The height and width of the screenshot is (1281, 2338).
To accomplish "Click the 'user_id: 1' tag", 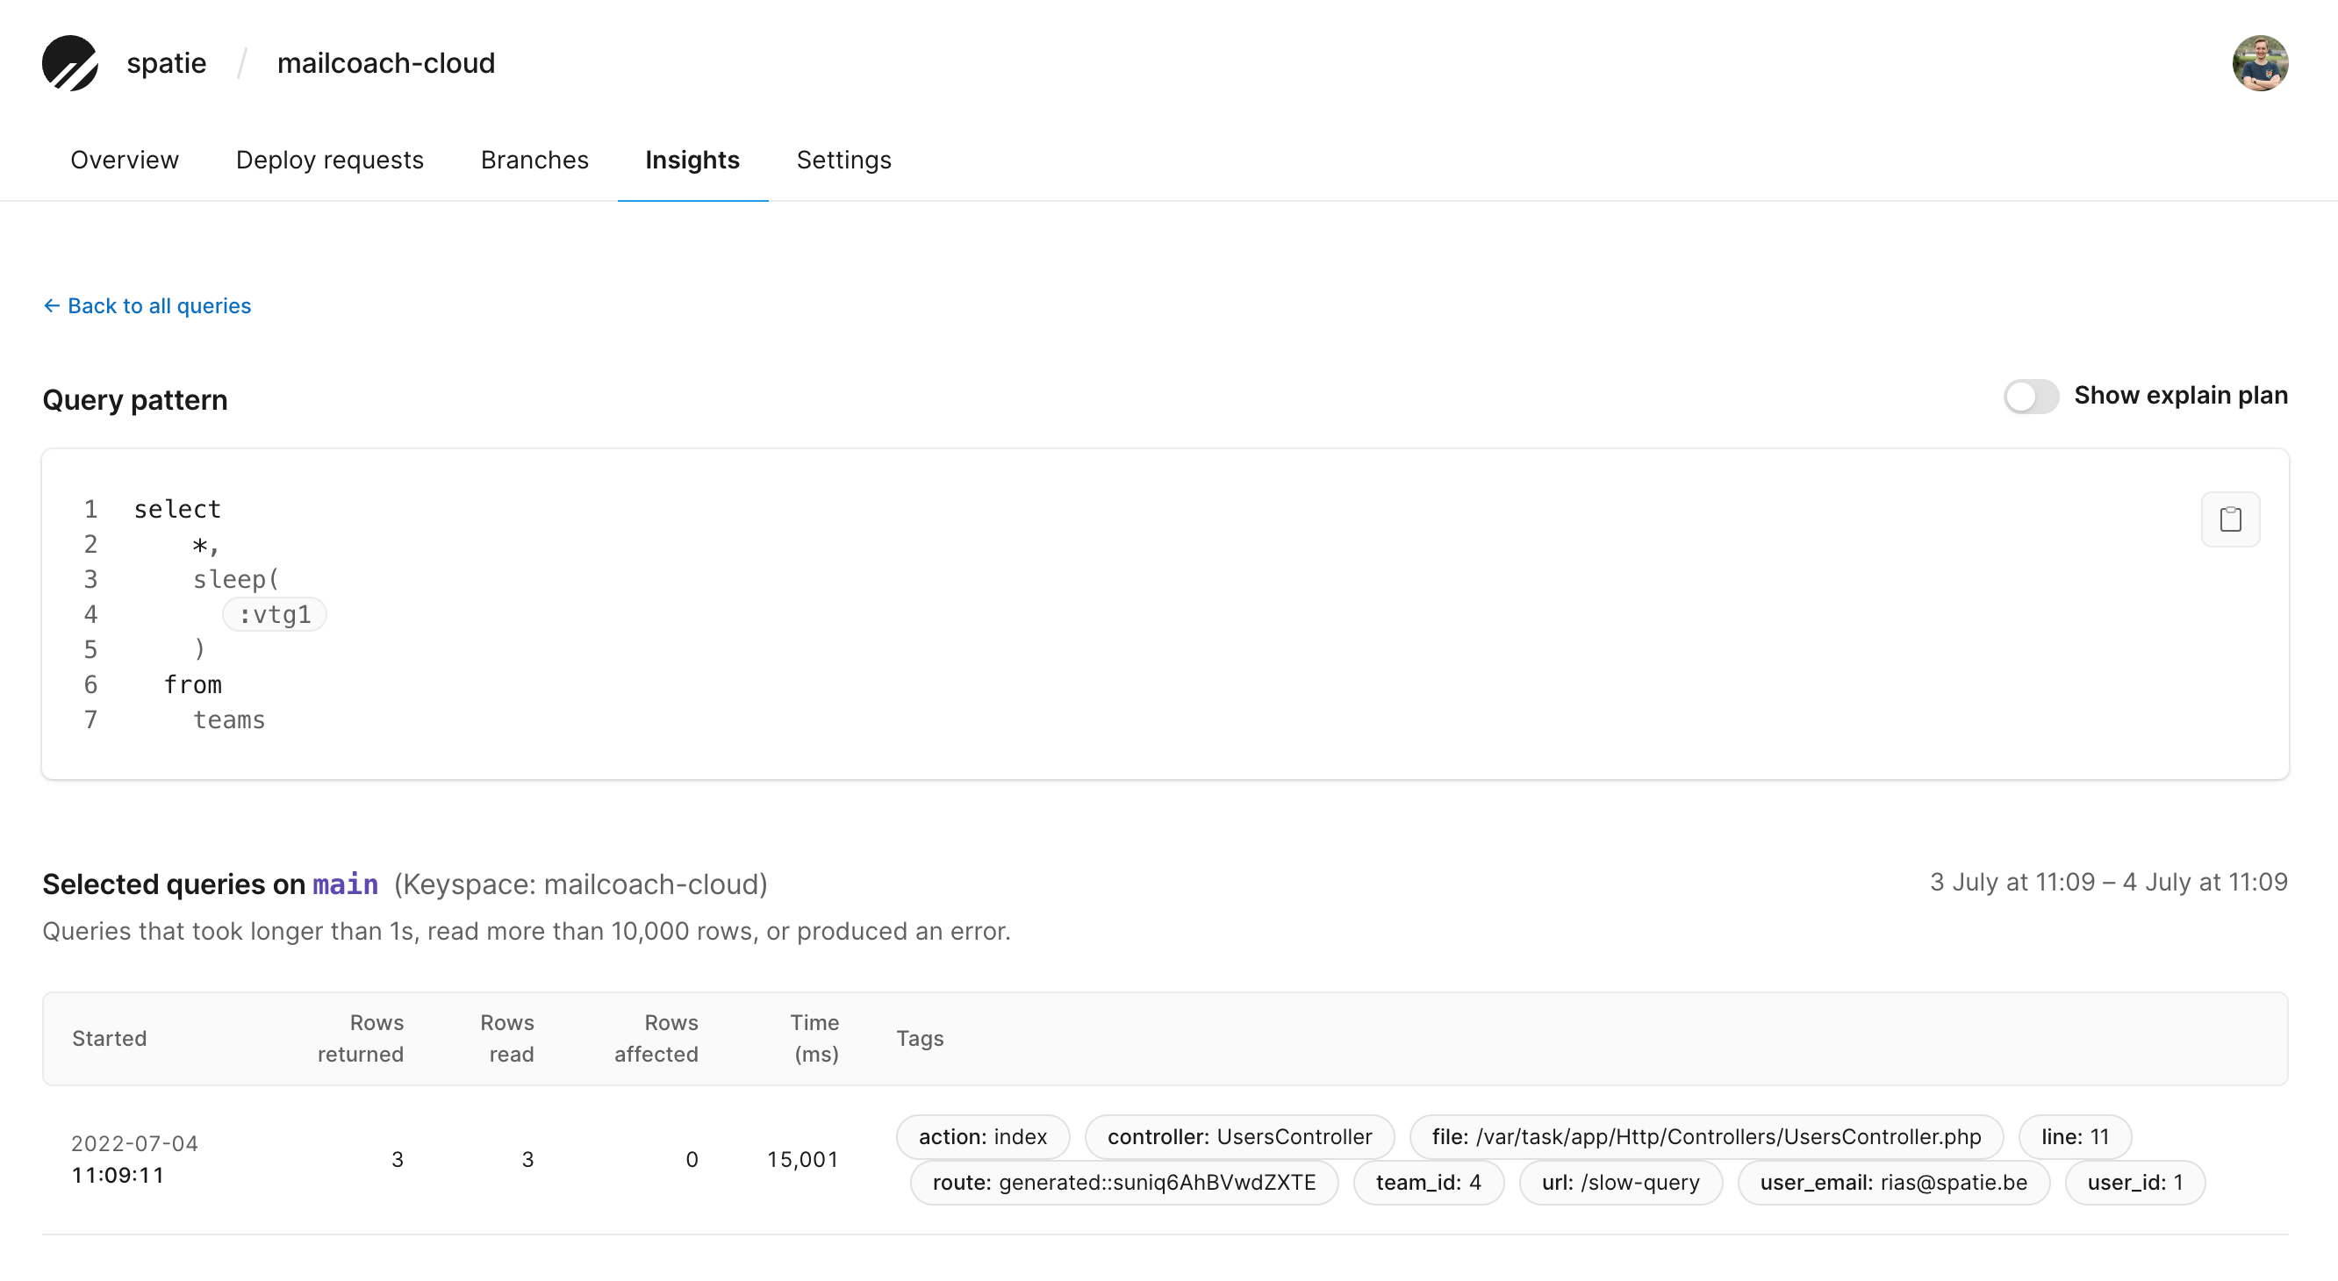I will (x=2134, y=1183).
